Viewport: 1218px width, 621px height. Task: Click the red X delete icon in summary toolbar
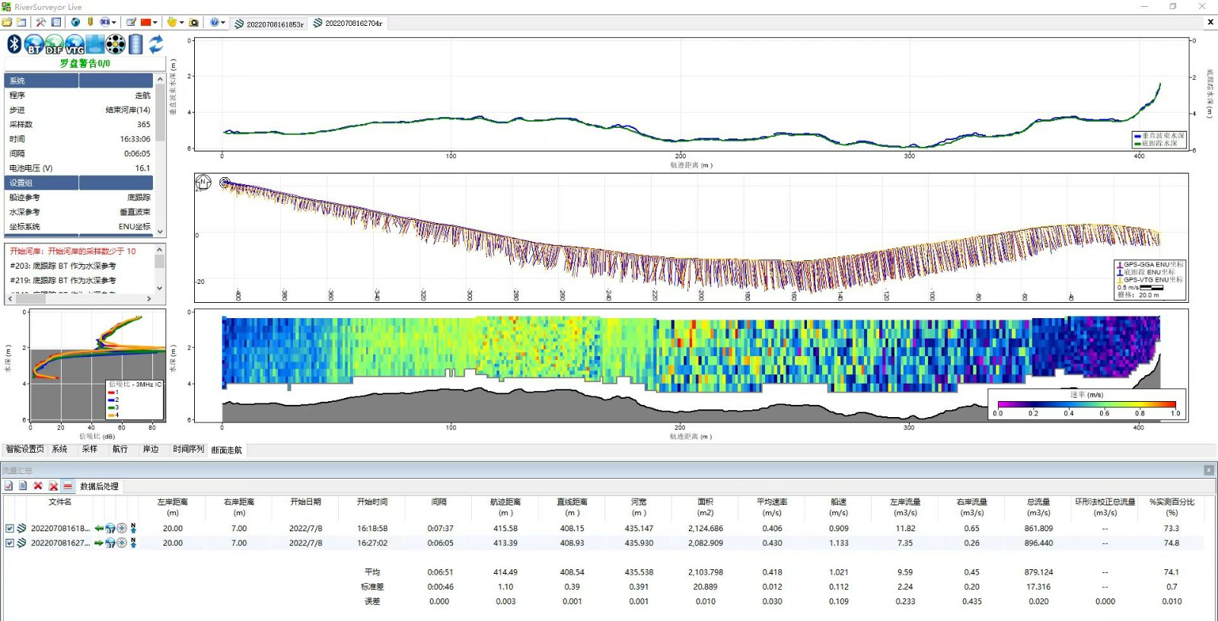coord(38,486)
